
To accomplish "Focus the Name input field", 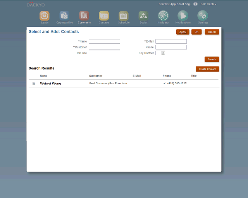I will 104,41.
